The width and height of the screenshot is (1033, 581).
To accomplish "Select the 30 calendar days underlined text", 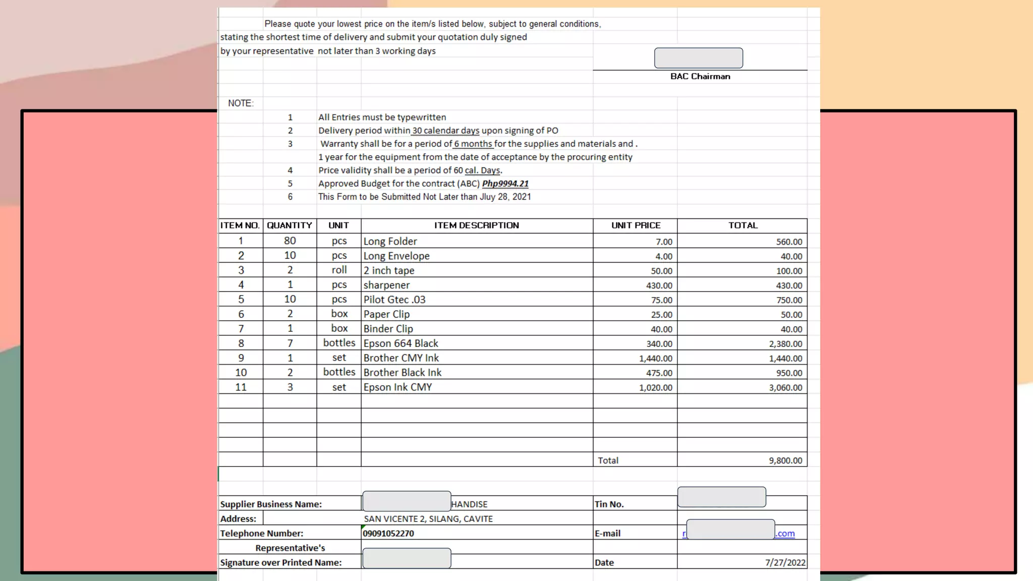I will point(445,131).
